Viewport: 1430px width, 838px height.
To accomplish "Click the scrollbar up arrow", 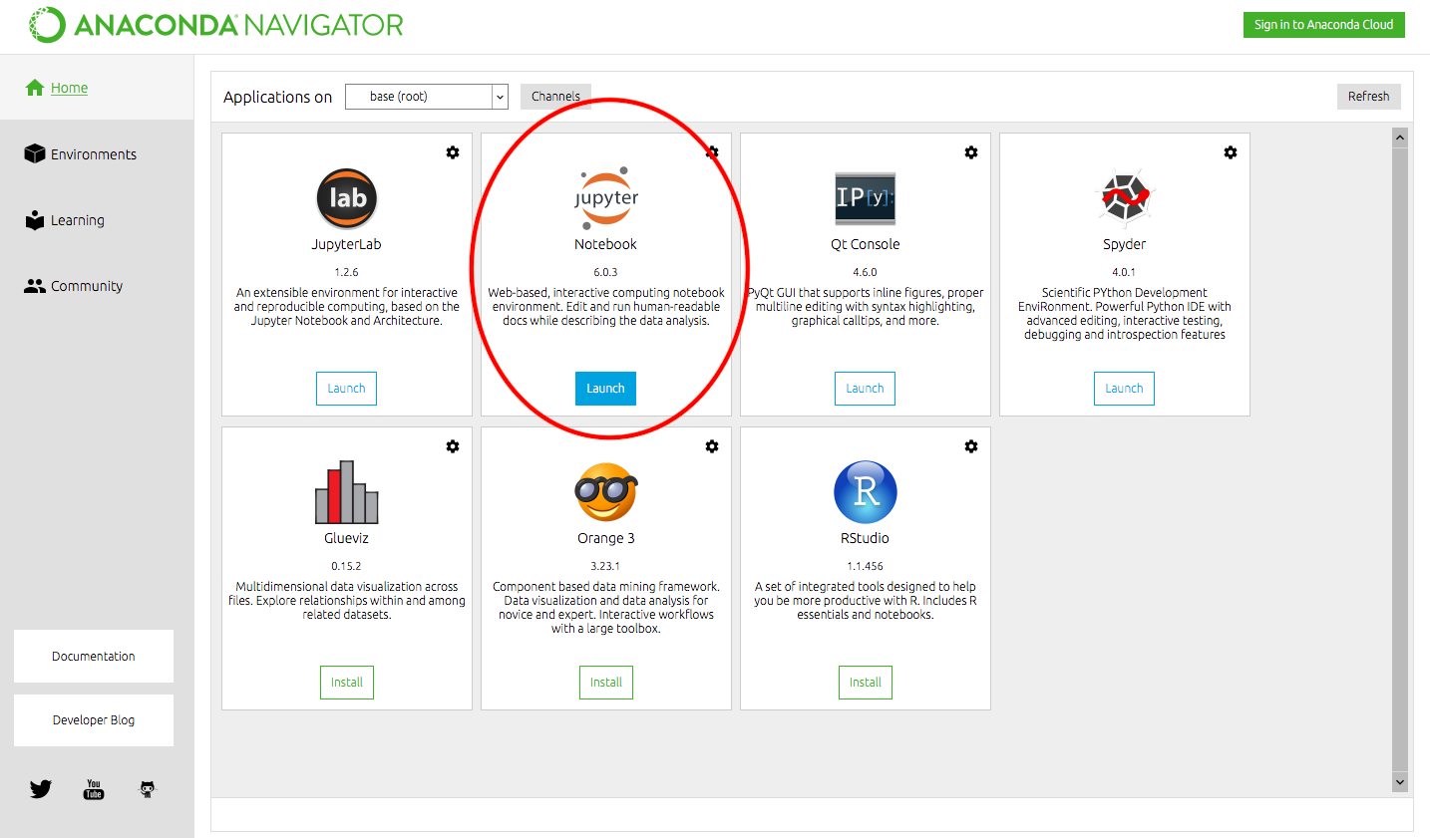I will [1400, 138].
